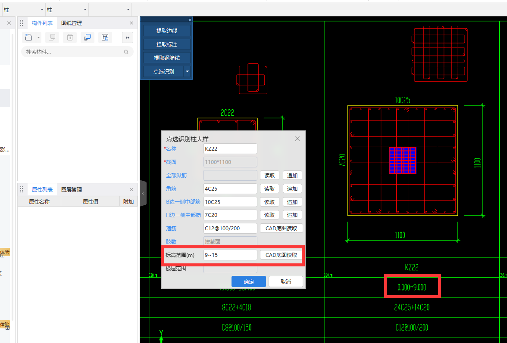The image size is (507, 343).
Task: Click the 属性名称 column header
Action: pos(39,202)
